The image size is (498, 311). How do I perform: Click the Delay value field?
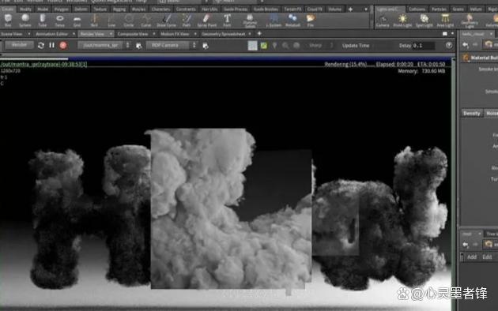424,46
